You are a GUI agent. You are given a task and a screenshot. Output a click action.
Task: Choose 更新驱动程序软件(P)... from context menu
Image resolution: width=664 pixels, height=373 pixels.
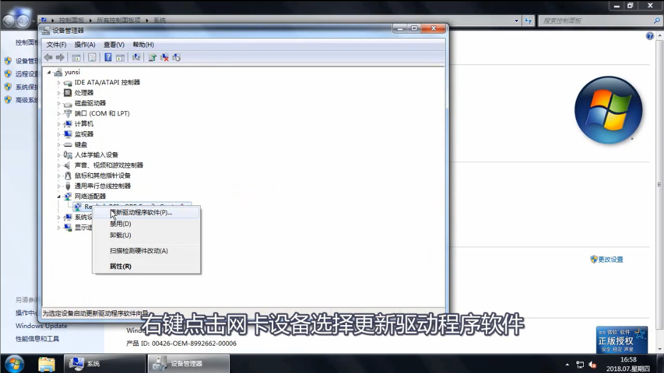(146, 212)
